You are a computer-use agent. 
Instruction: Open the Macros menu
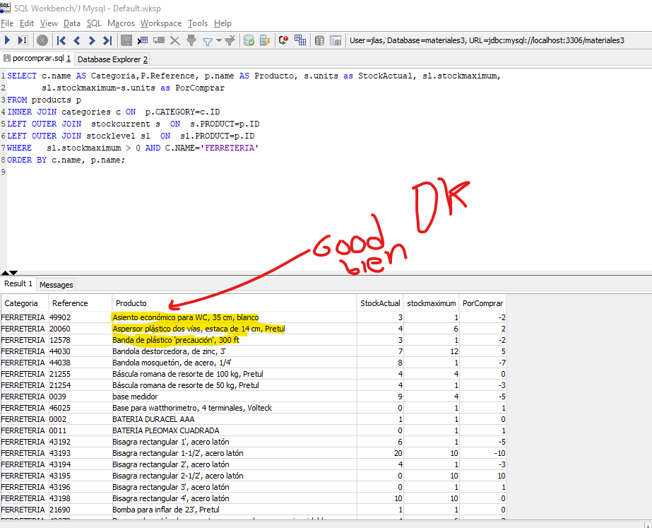[x=121, y=23]
